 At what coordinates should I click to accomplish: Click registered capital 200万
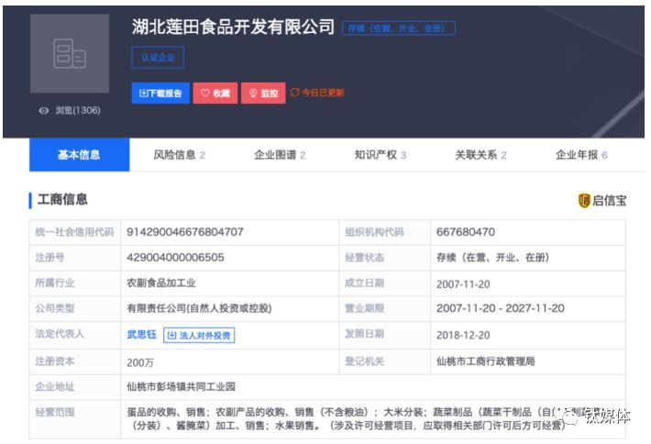140,362
